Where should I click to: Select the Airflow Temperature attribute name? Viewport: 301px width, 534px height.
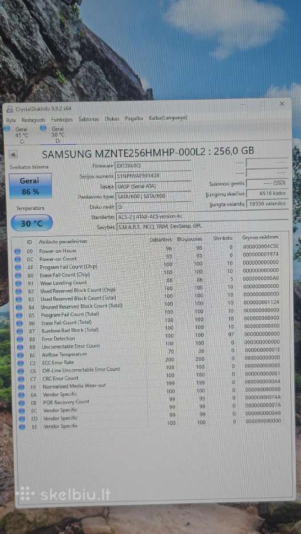click(65, 354)
